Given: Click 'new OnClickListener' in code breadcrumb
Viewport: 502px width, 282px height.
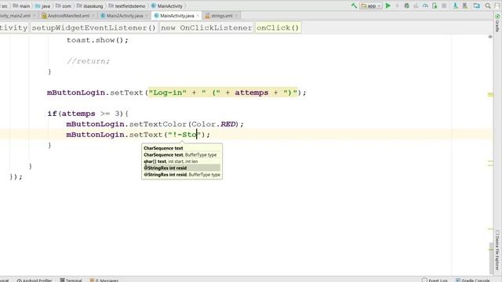Looking at the screenshot, I should 206,28.
